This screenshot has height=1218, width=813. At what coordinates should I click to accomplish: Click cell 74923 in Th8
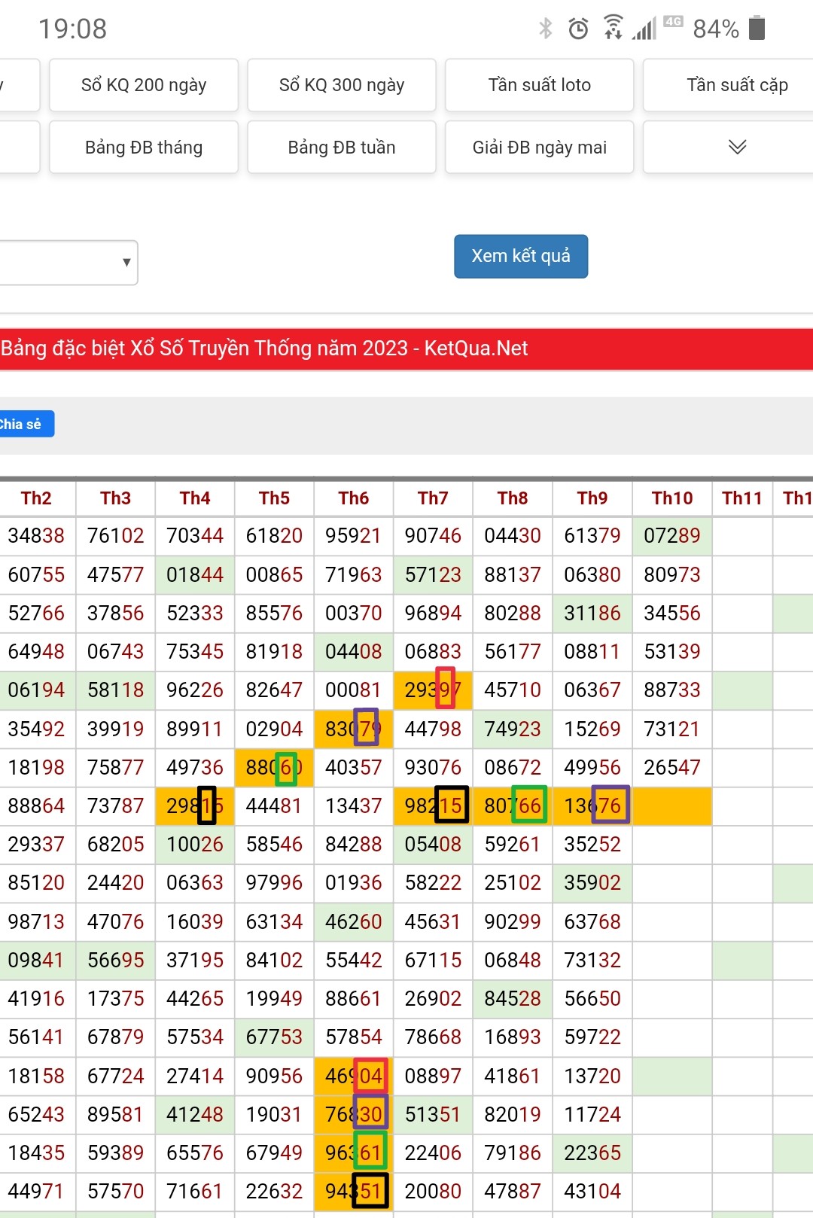coord(513,729)
